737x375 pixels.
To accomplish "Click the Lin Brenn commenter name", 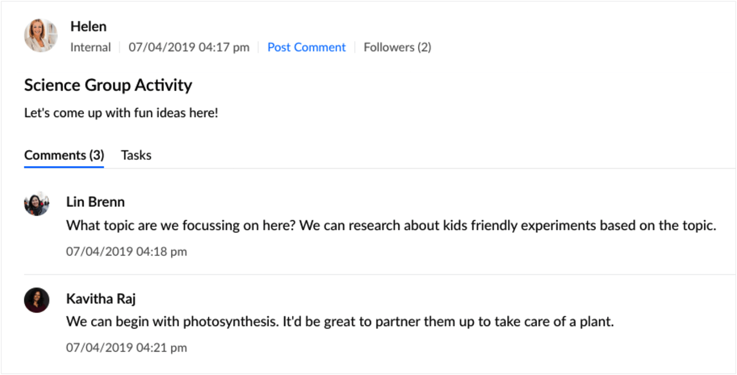I will click(95, 202).
